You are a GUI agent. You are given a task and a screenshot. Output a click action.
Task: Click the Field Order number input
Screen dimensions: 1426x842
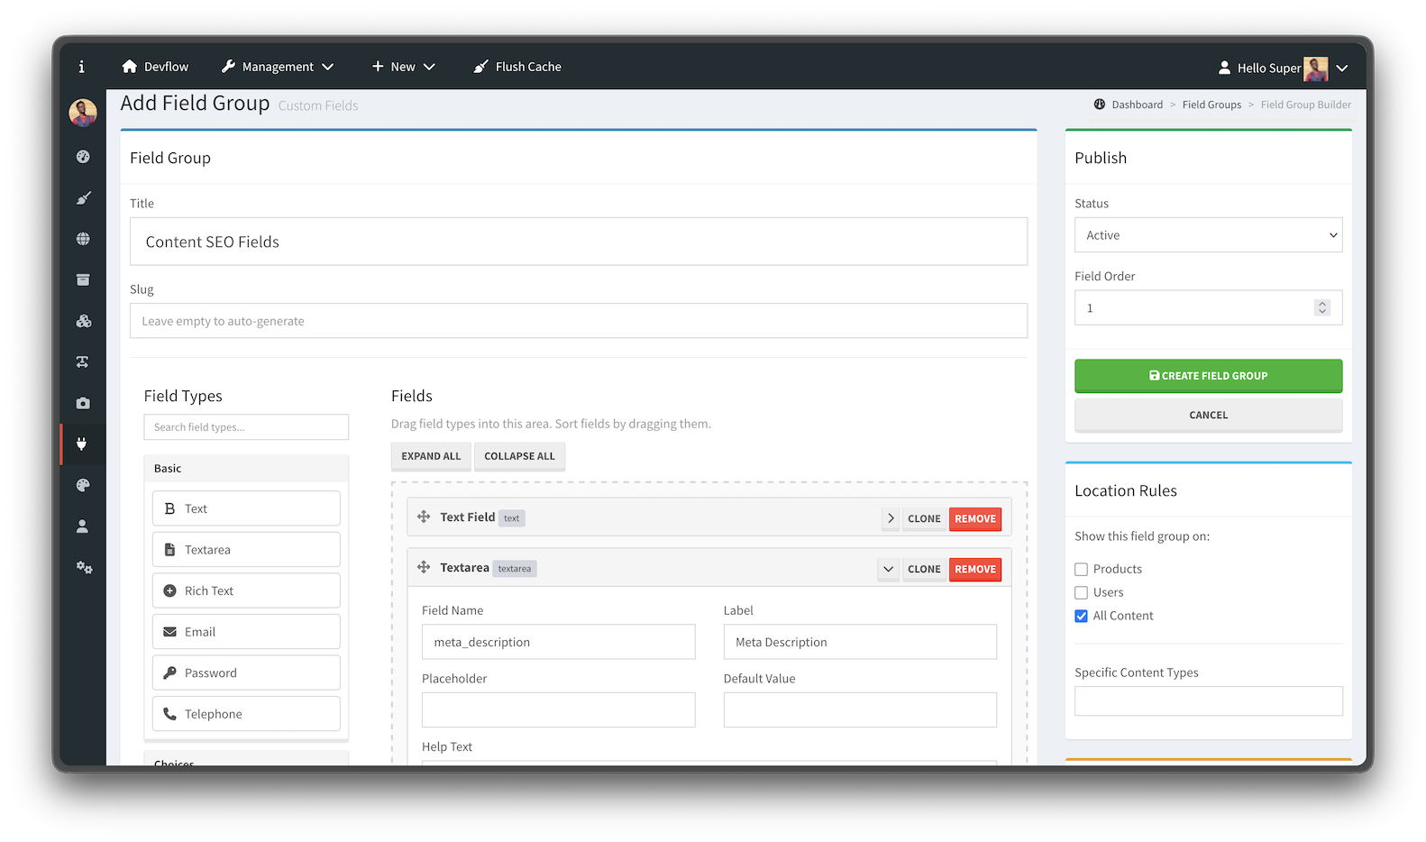(x=1208, y=307)
